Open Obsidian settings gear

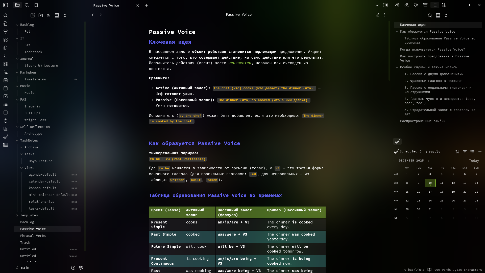pos(81,268)
